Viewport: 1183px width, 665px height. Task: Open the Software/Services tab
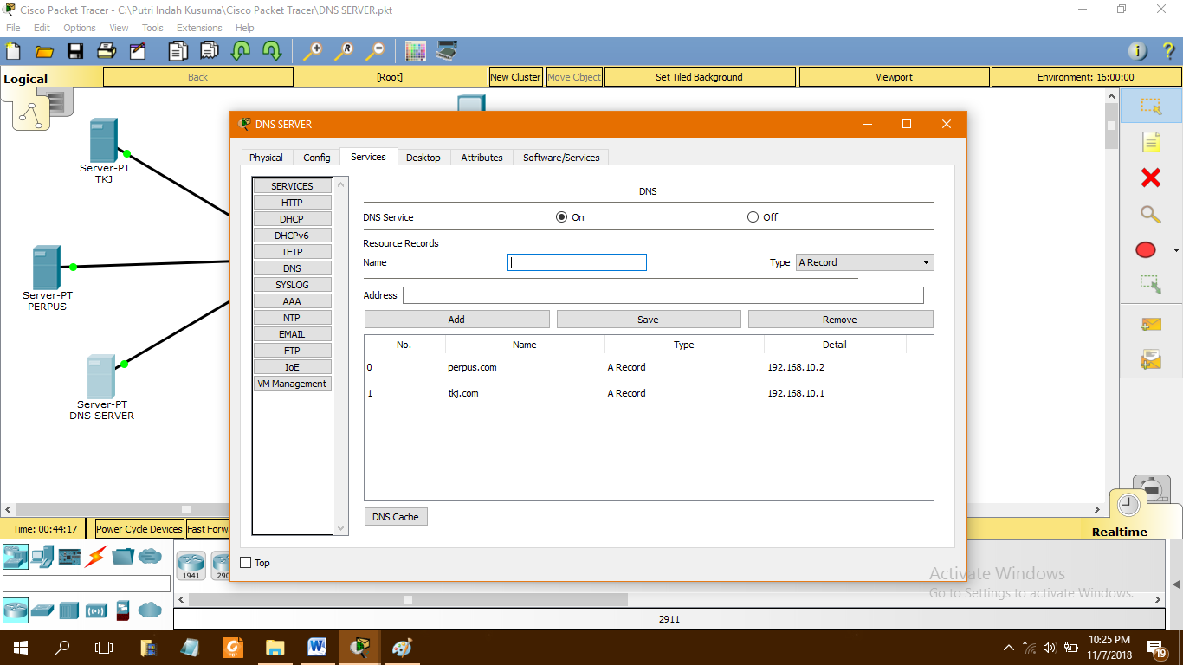[x=561, y=158]
